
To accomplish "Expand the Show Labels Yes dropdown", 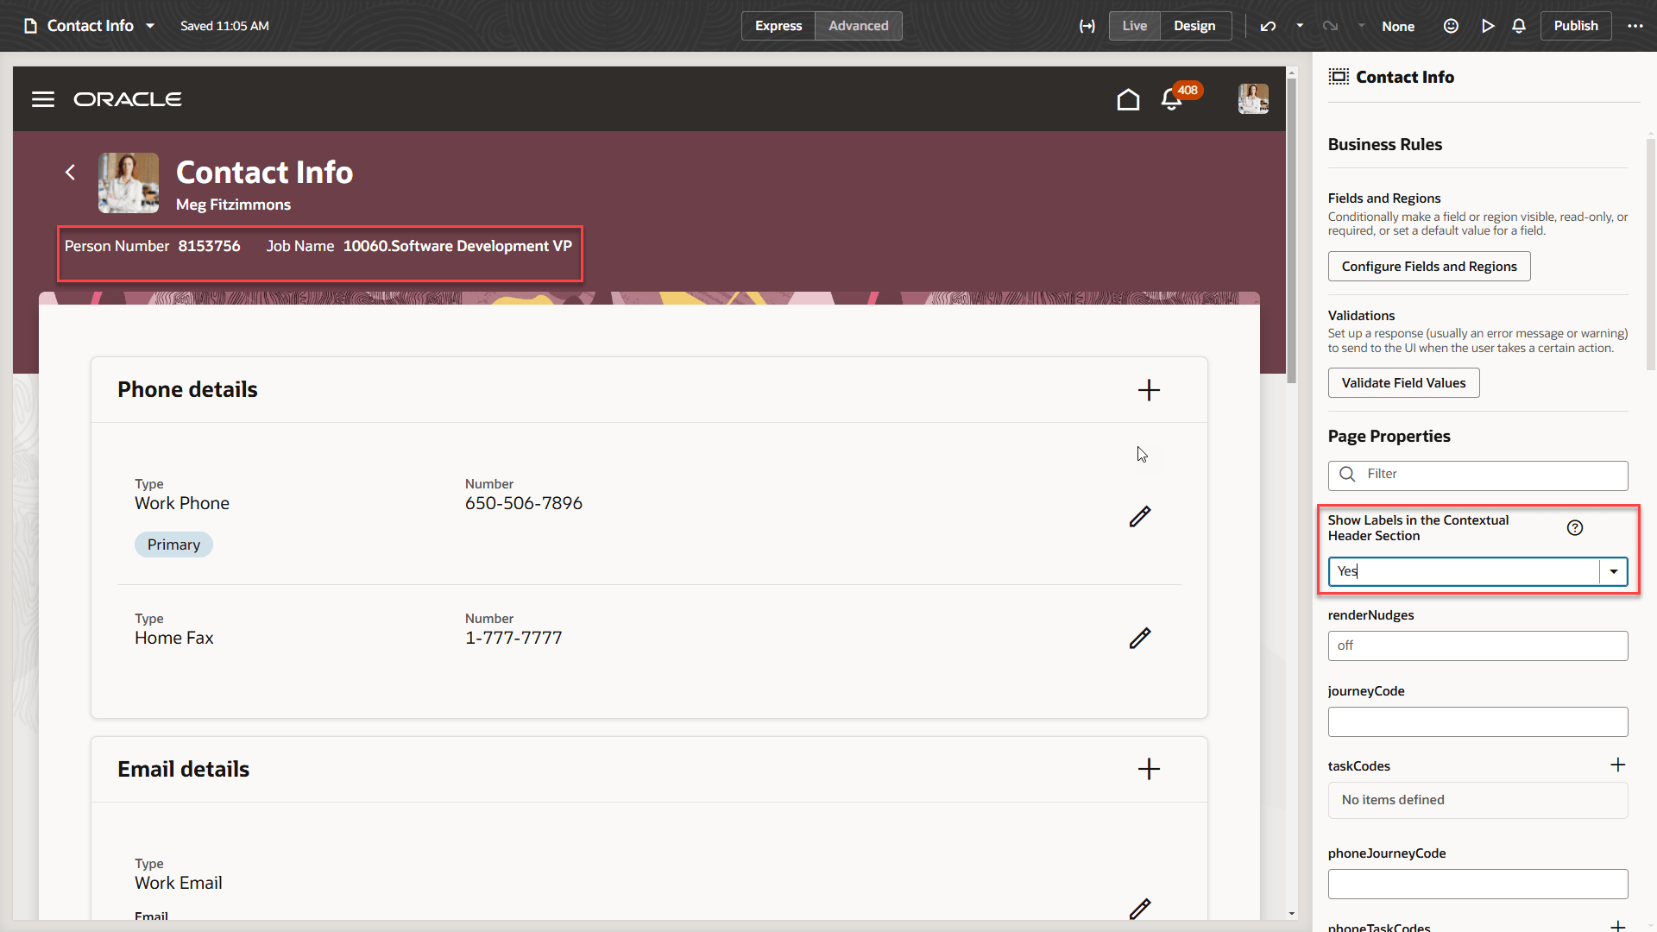I will click(x=1613, y=571).
